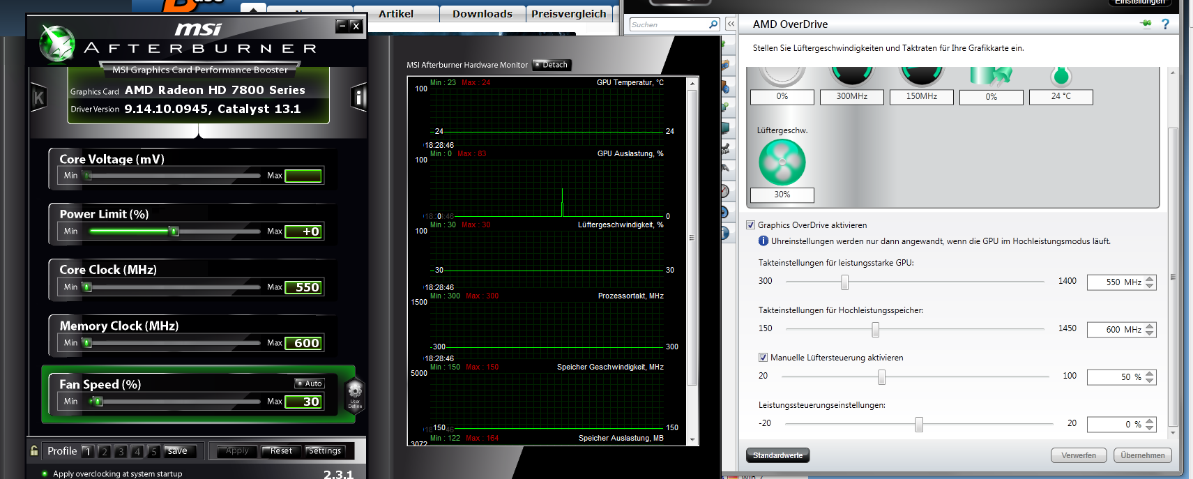
Task: Click the fan control slider thumb in OverDrive
Action: point(882,377)
